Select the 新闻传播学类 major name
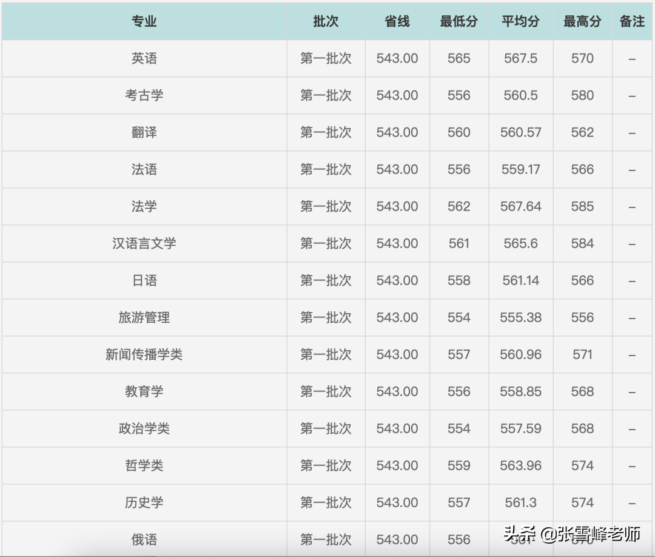The image size is (655, 557). [x=143, y=354]
